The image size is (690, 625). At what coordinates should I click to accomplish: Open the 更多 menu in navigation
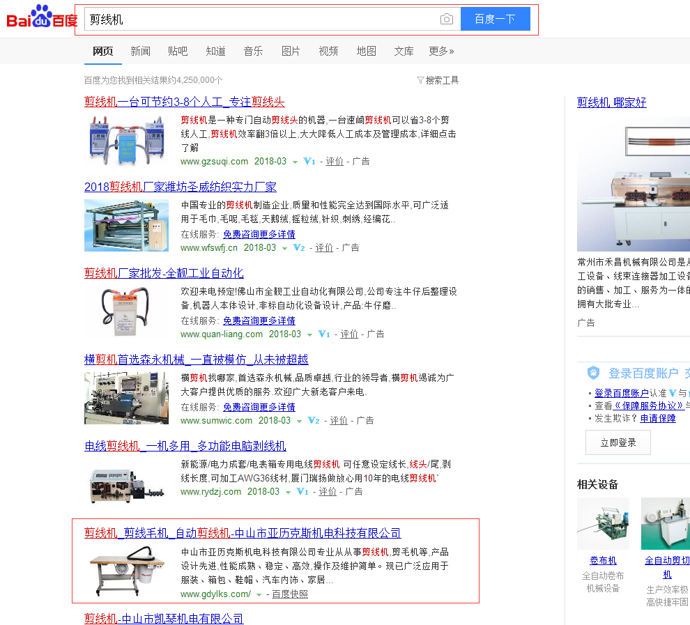(x=441, y=51)
